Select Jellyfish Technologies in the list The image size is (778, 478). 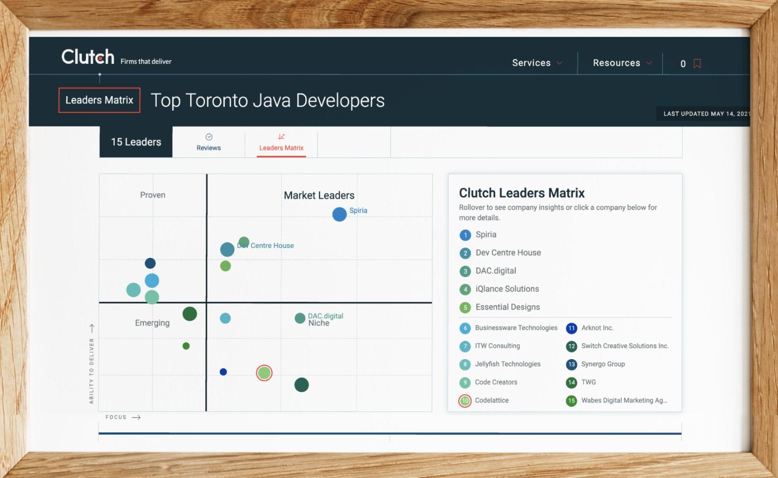508,364
